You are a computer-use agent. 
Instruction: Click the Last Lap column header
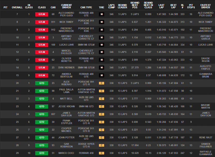point(161,6)
